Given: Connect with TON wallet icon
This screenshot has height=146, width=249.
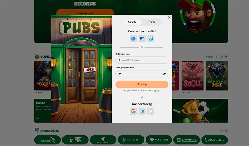Looking at the screenshot, I should [x=151, y=39].
